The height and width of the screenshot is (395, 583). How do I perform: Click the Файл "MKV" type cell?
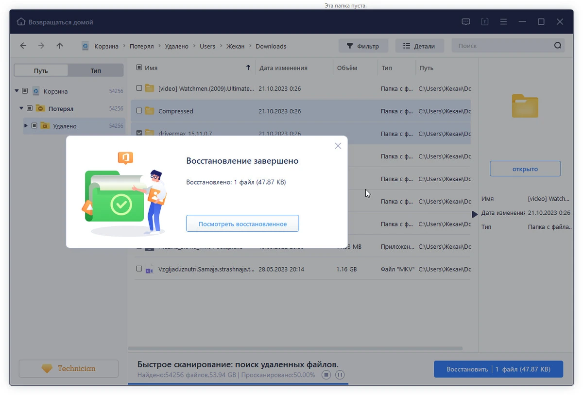(397, 269)
